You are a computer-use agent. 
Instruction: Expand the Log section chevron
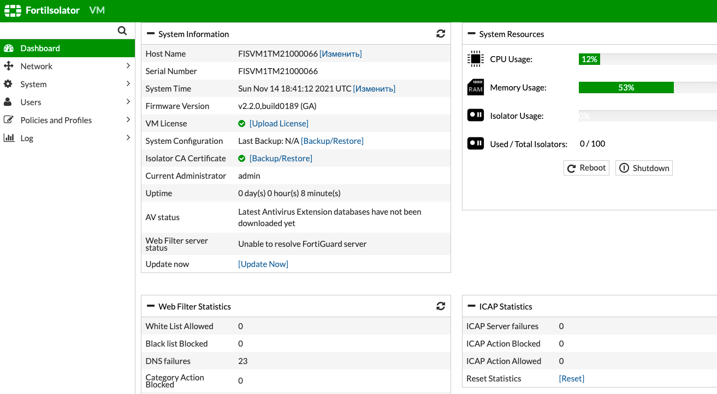[128, 138]
